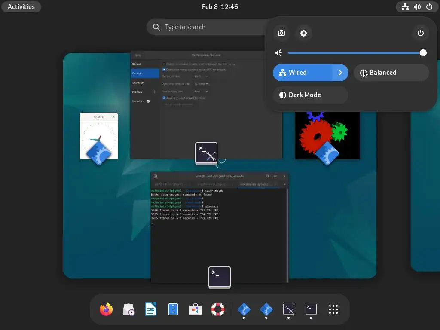Select General in Preferences sidebar
The height and width of the screenshot is (330, 440).
pos(145,73)
